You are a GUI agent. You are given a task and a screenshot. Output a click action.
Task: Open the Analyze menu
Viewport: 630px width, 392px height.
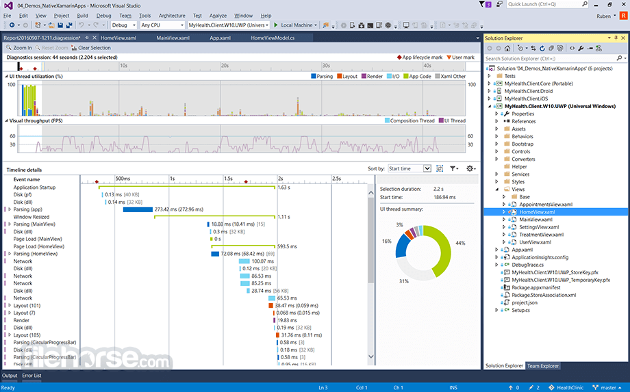point(218,16)
